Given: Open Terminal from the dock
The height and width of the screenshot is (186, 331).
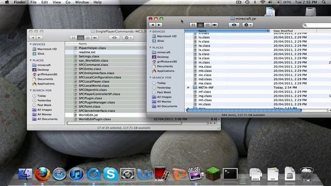Looking at the screenshot, I should click(x=230, y=174).
